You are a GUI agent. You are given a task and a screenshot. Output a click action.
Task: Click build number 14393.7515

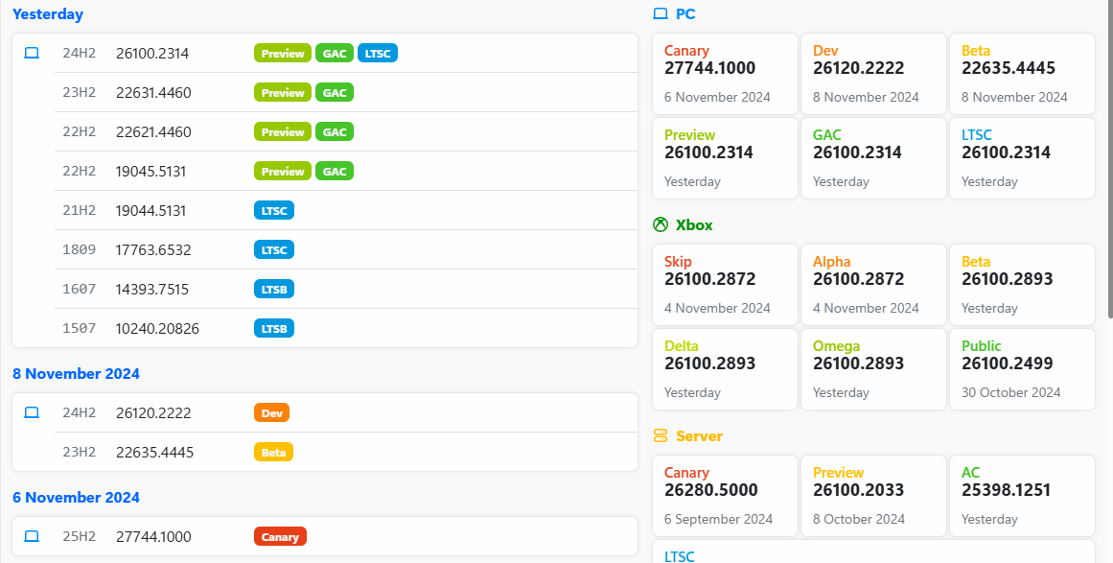(x=151, y=289)
